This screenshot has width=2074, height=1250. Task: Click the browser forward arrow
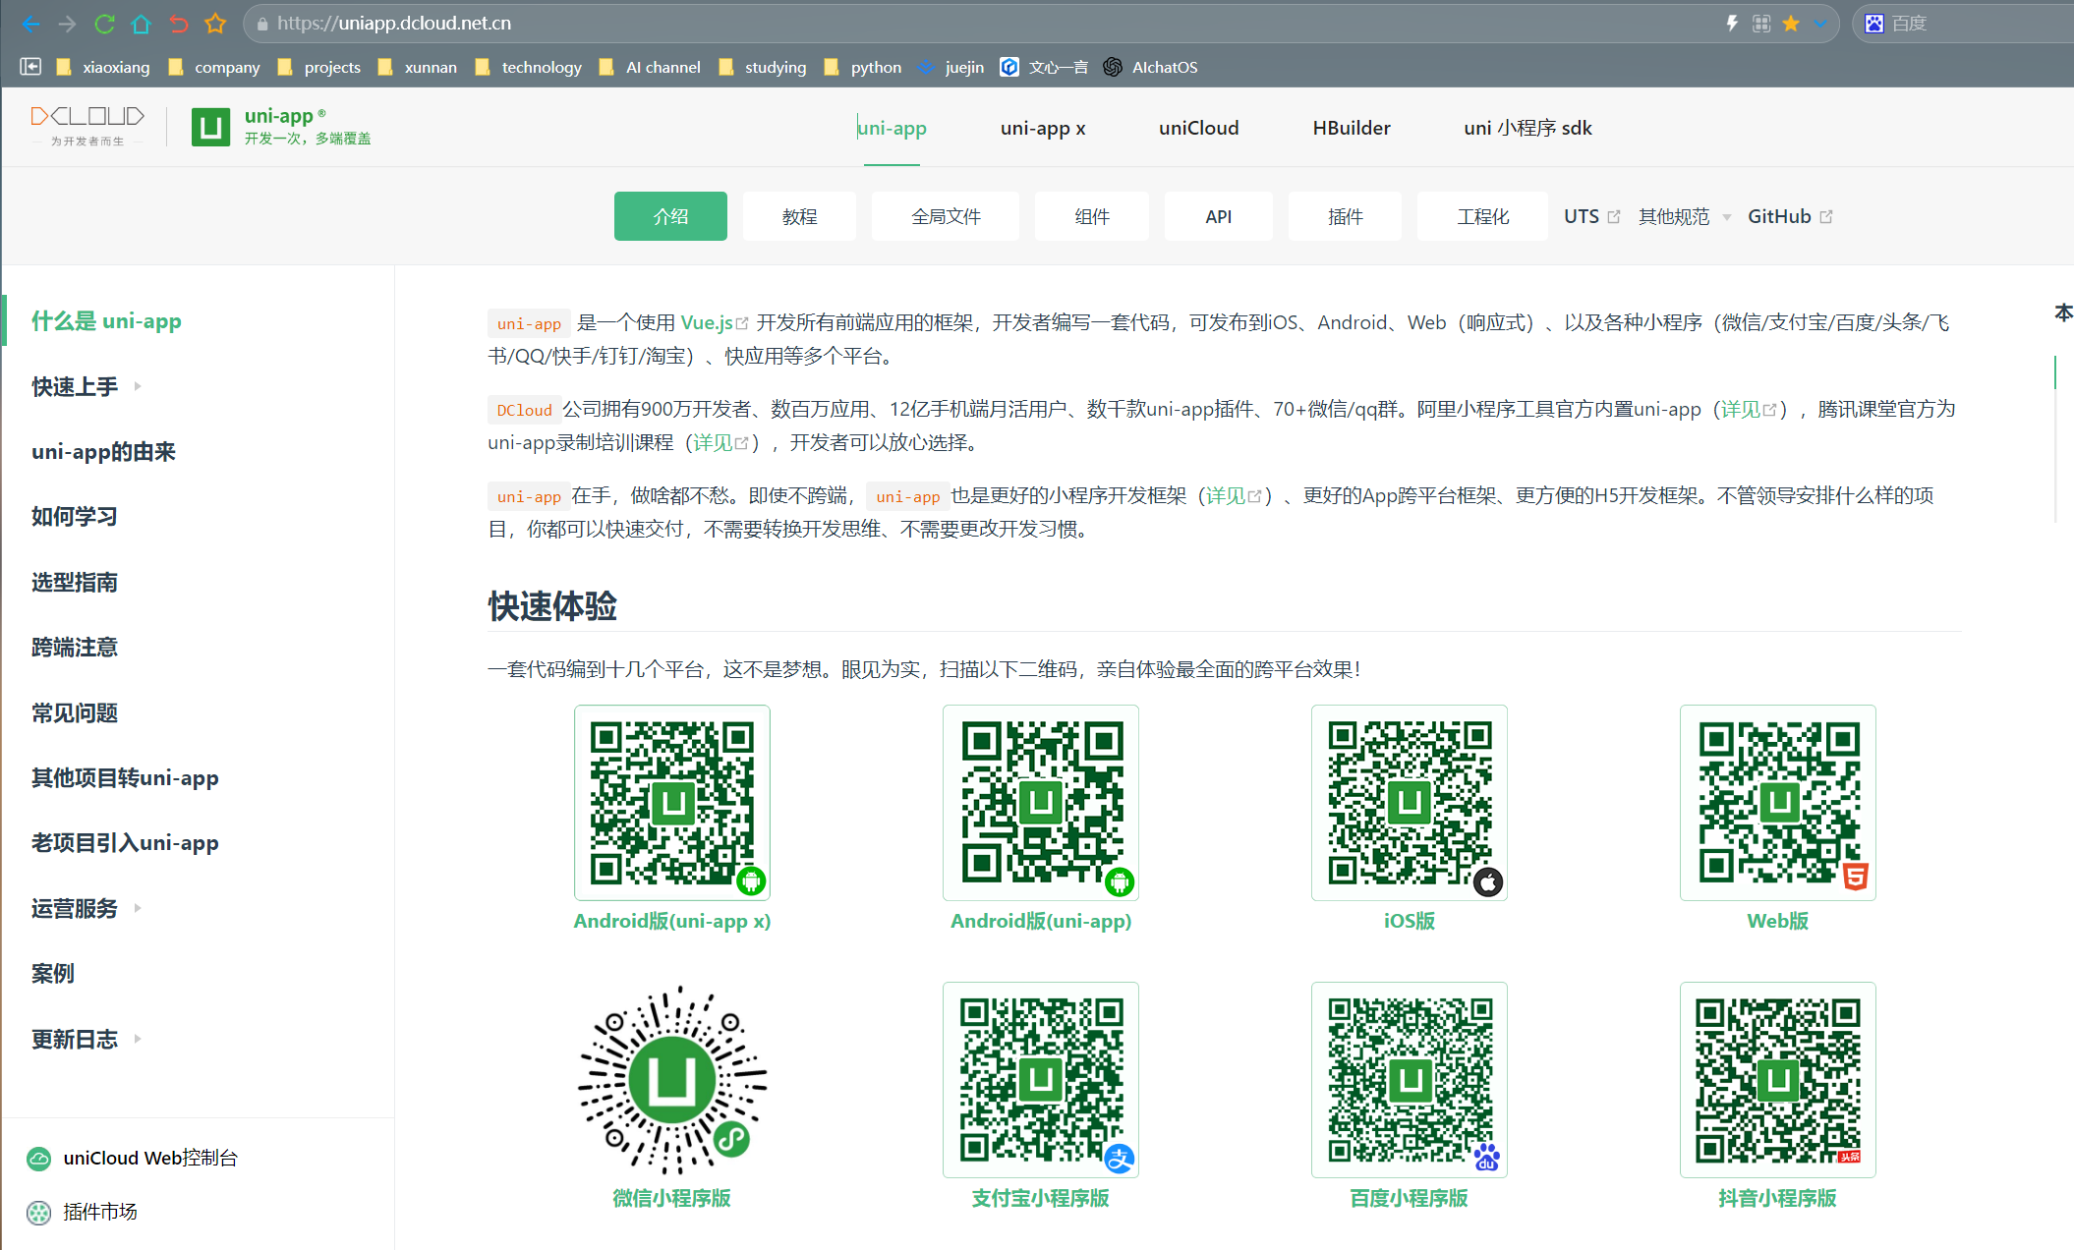point(67,24)
